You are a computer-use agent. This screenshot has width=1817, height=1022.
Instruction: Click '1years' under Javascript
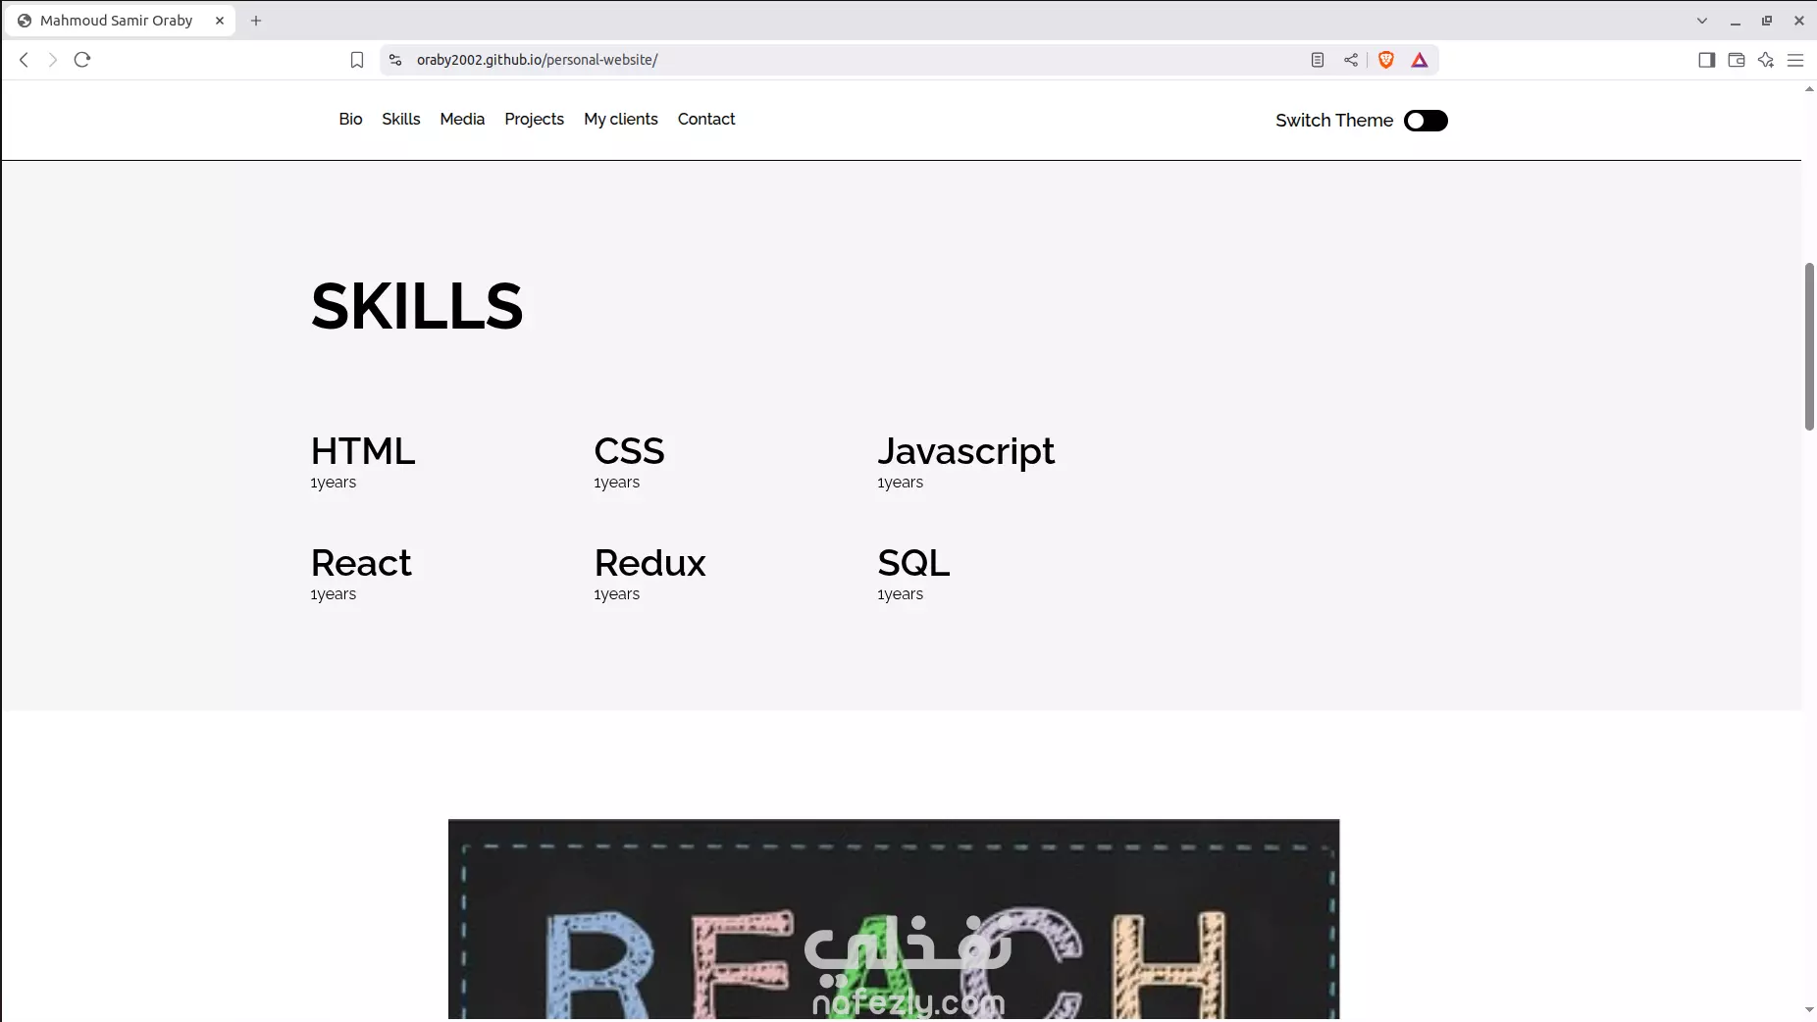click(x=900, y=483)
